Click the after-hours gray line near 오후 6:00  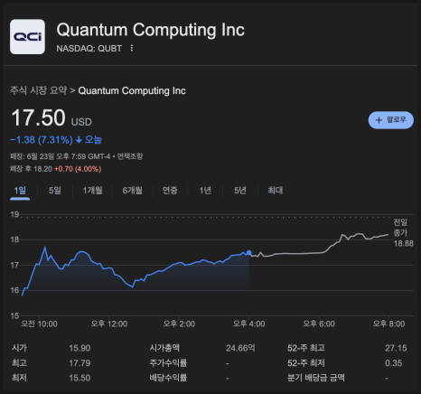tap(319, 253)
